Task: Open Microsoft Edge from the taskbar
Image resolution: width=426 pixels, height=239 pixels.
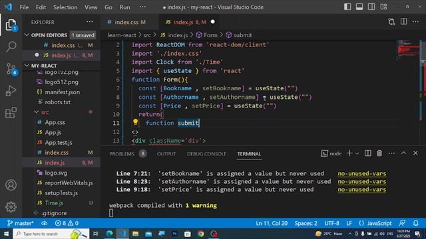Action: pos(109,234)
